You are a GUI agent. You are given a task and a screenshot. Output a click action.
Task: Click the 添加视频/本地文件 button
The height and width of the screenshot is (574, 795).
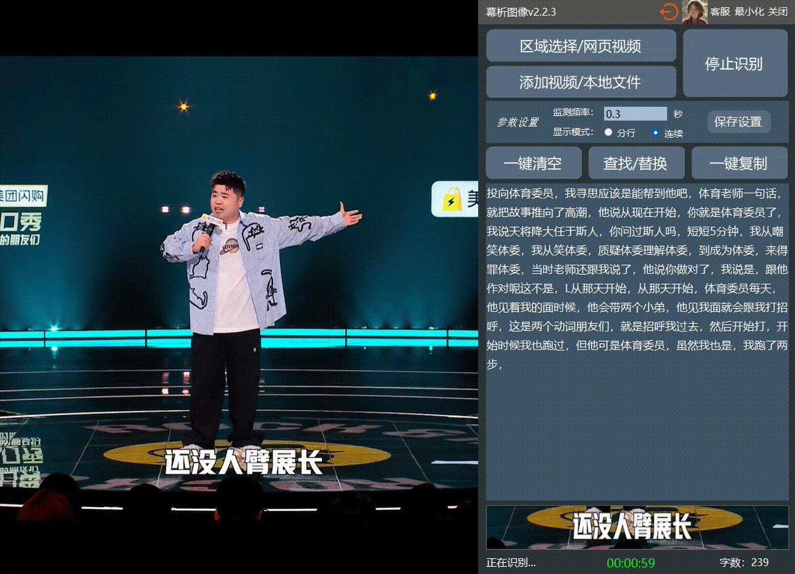pos(581,81)
